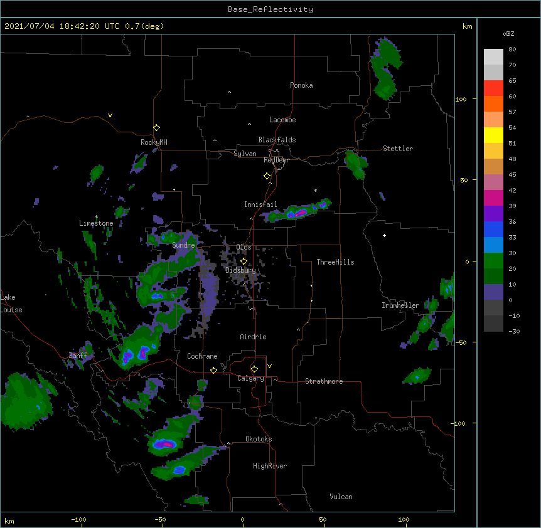Viewport: 541px width, 528px height.
Task: Click the green radar echo north of Stettler
Action: tap(385, 69)
